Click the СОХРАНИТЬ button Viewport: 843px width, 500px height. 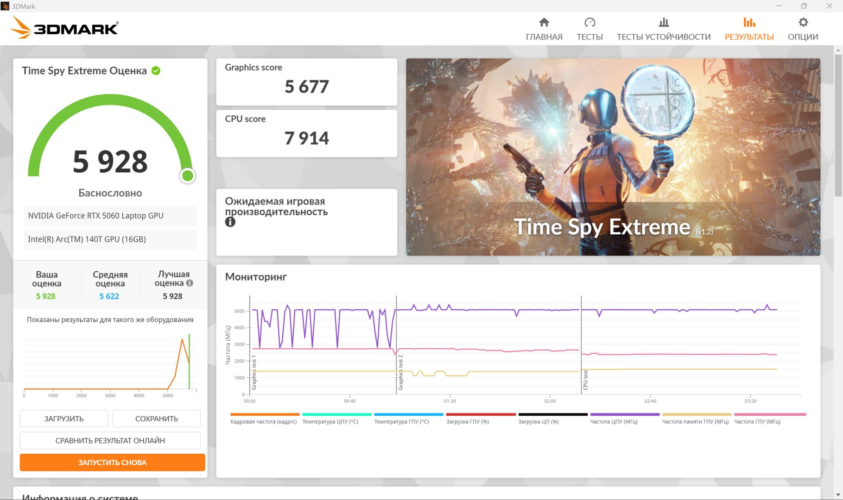tap(157, 419)
